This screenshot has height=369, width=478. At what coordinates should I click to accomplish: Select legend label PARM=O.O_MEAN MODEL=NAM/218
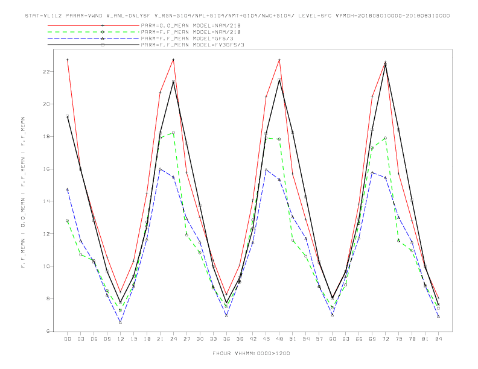coord(191,25)
